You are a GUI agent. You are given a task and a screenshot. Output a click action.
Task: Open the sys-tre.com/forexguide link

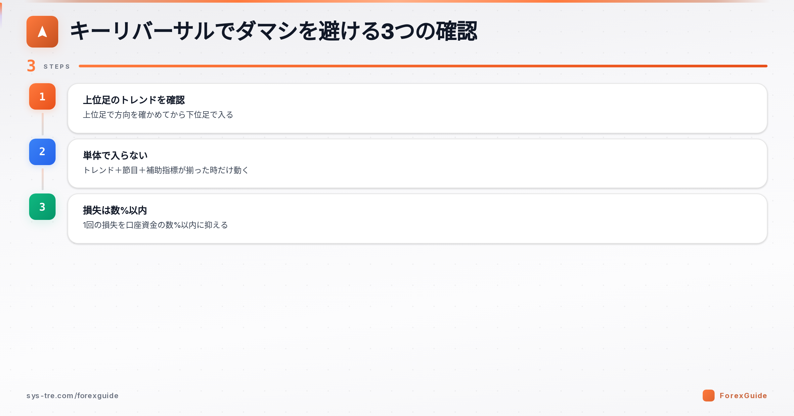click(72, 396)
